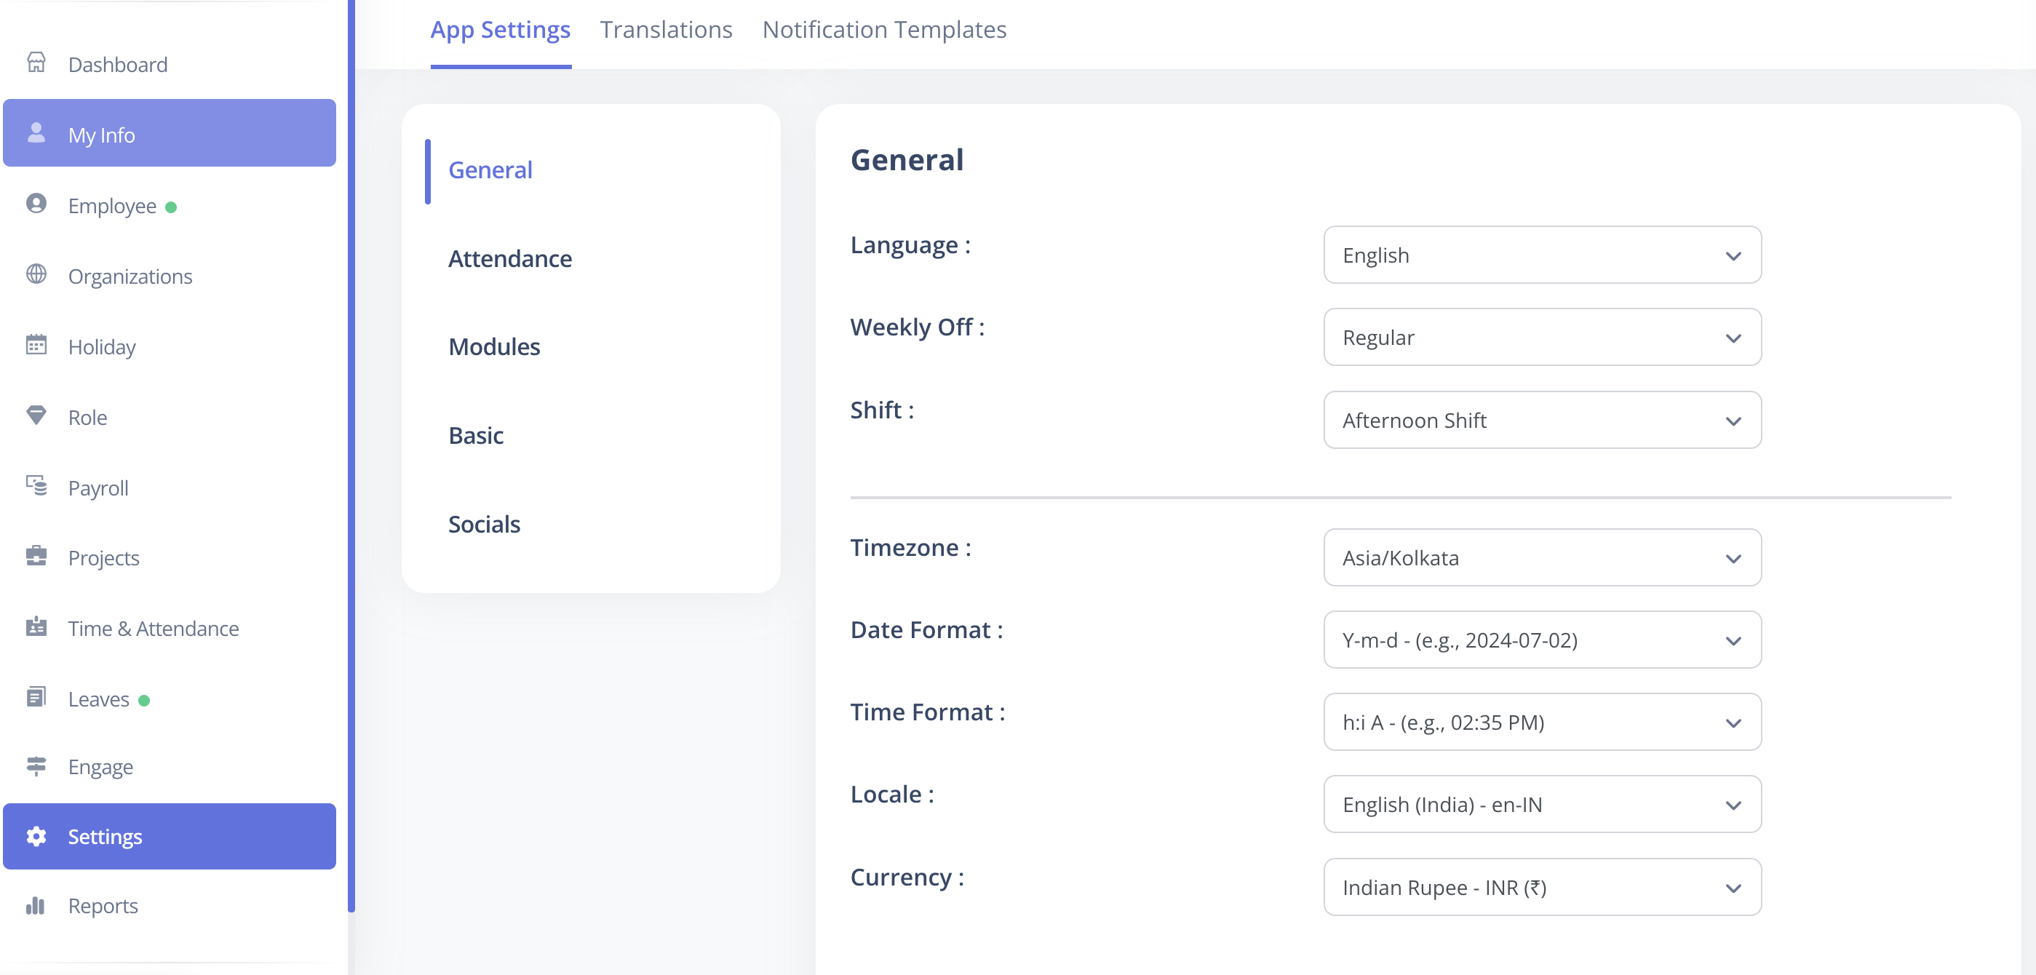Click the Engage signpost icon
2036x975 pixels.
(36, 765)
